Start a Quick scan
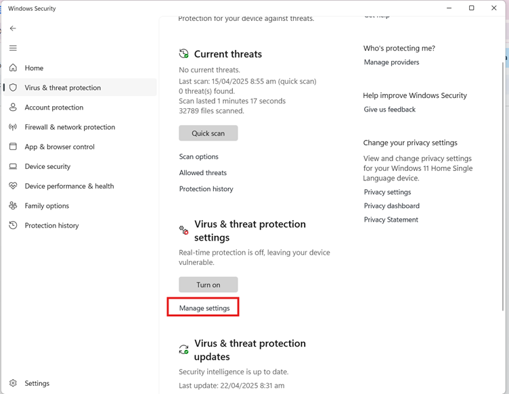The width and height of the screenshot is (509, 394). pyautogui.click(x=208, y=133)
